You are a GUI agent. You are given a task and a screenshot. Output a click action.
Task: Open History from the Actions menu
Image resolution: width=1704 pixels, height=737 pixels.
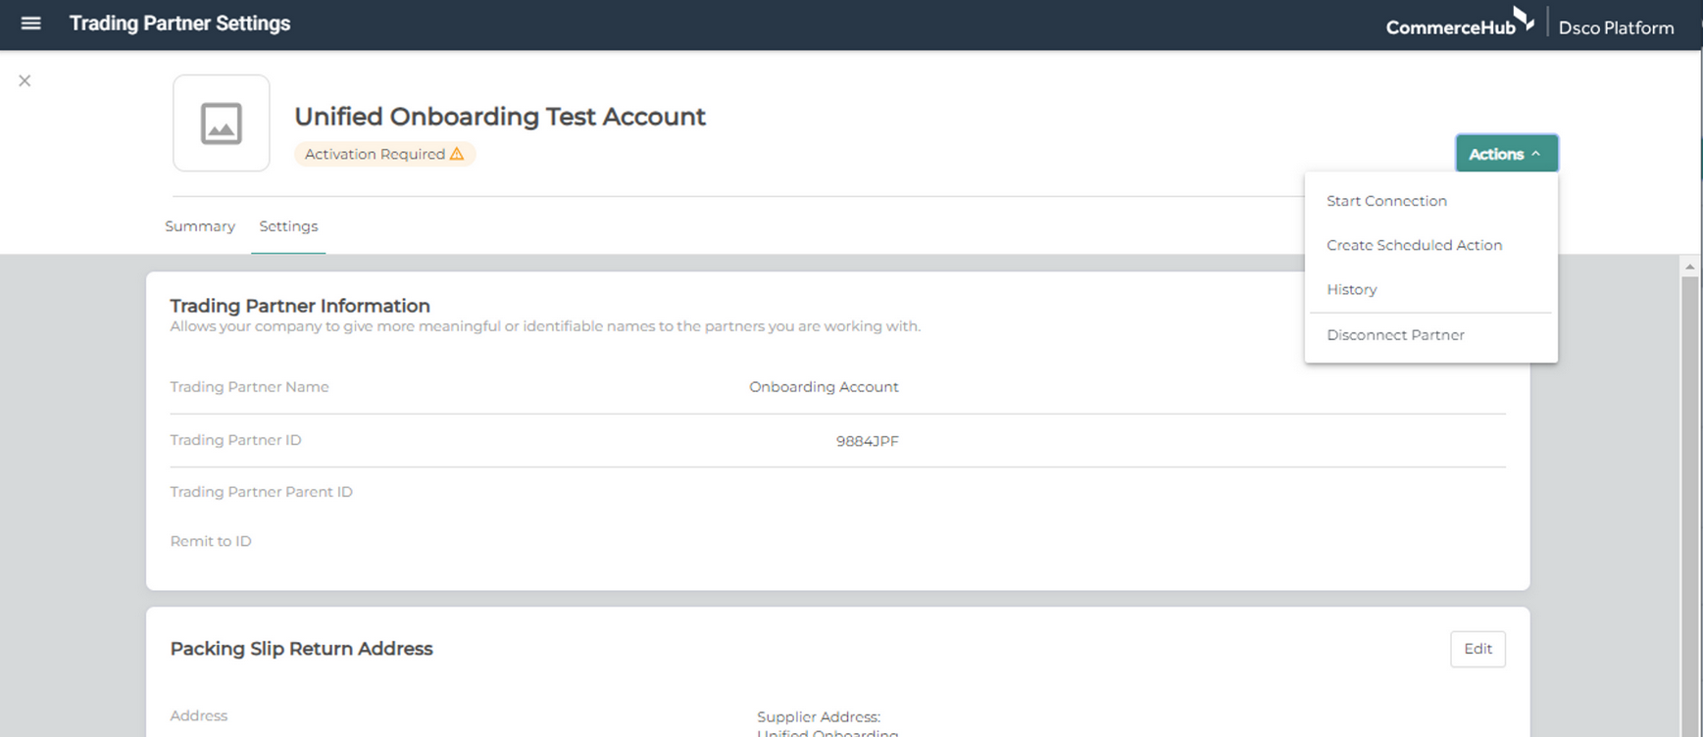coord(1351,289)
